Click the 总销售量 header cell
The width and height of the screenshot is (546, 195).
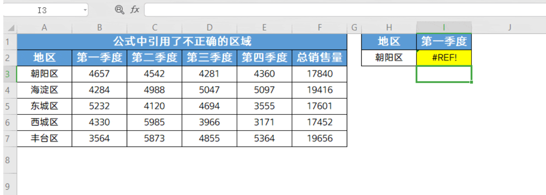click(319, 58)
